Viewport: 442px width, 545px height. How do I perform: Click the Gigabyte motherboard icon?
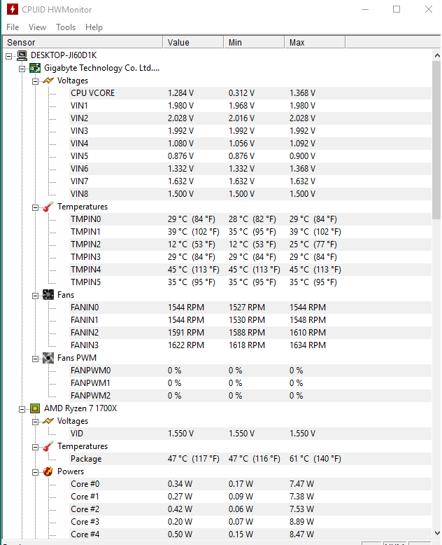[x=35, y=68]
